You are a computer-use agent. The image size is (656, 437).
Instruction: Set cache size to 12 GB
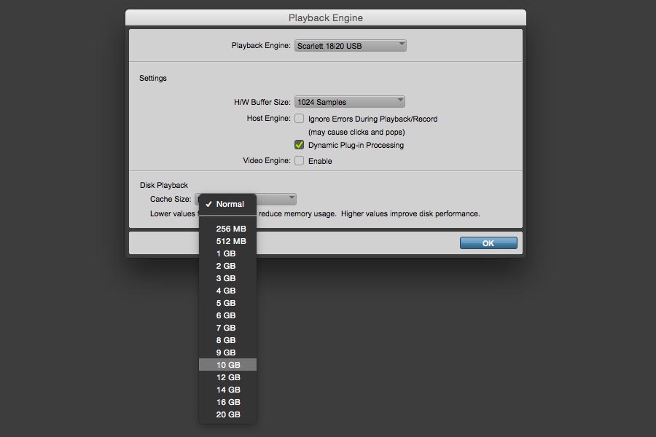228,377
